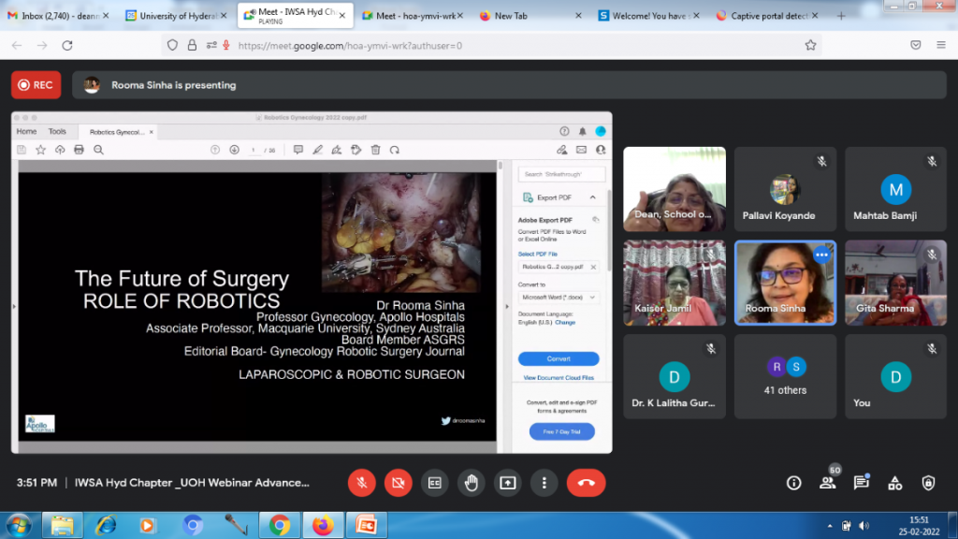The image size is (958, 539).
Task: Click the system tray volume speaker icon
Action: pos(863,525)
